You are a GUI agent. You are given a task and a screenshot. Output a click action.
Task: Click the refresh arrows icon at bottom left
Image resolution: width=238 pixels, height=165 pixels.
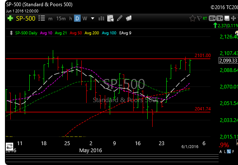[x=9, y=146]
